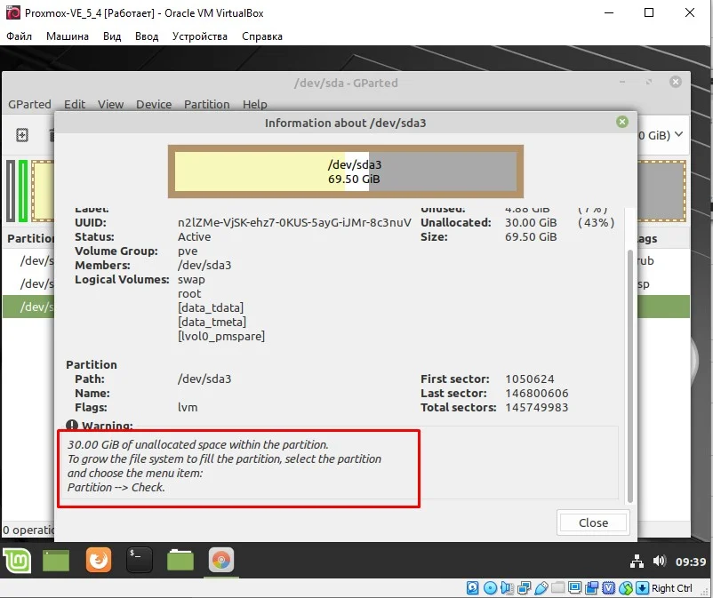Click the VirtualBox USB devices icon
The width and height of the screenshot is (713, 598).
[541, 587]
